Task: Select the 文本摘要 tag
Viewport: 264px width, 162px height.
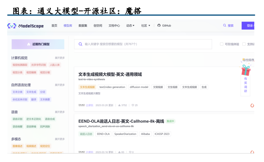Action: point(45,100)
